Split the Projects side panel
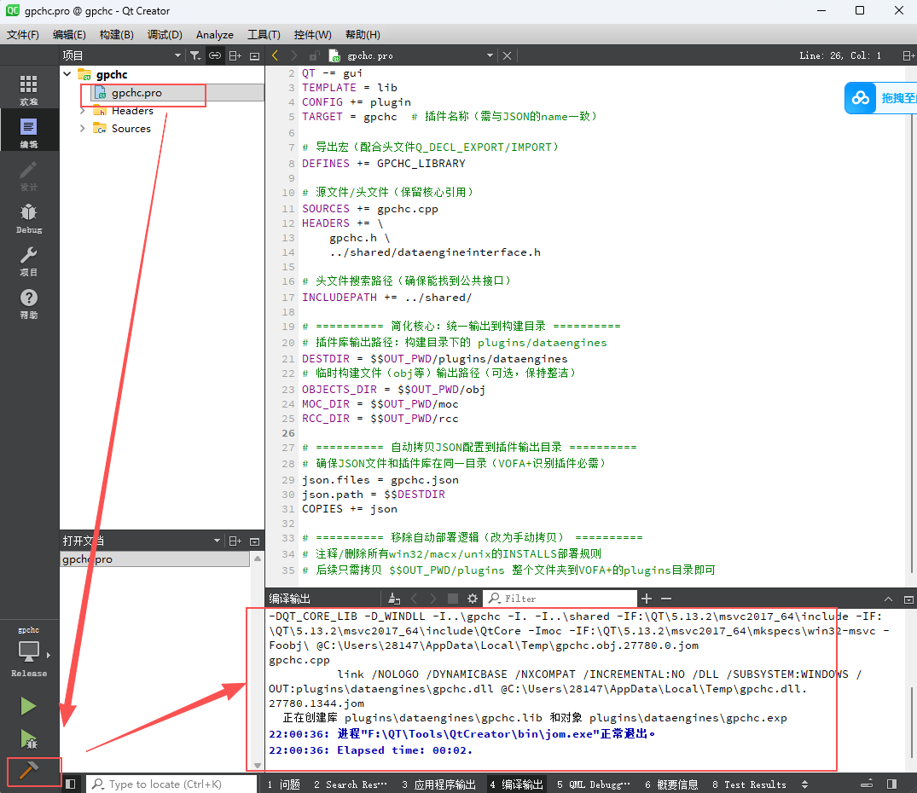 (235, 55)
